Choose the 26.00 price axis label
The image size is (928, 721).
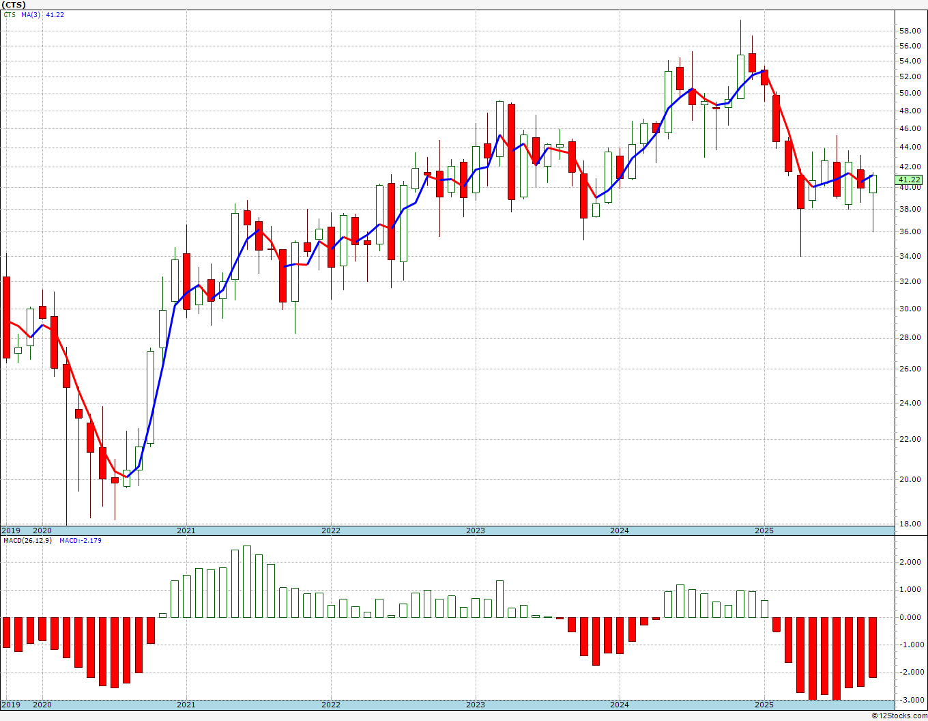[x=911, y=369]
